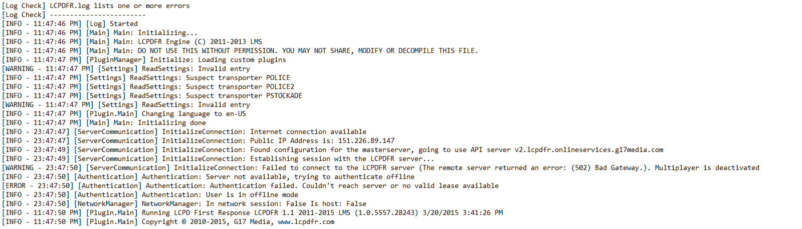Image resolution: width=802 pixels, height=229 pixels.
Task: Click the "LCPDFR Engine (C) 2011-2013 LMS" line
Action: (x=199, y=42)
